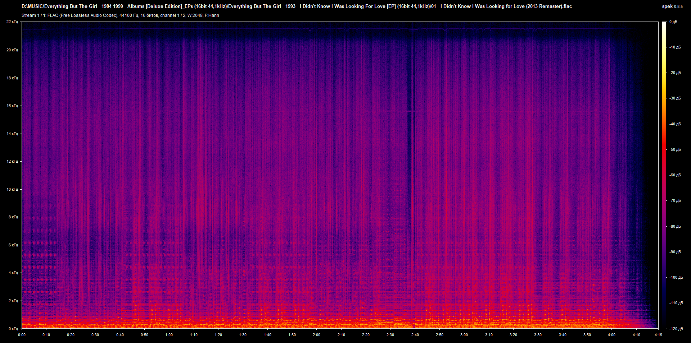691x343 pixels.
Task: Click the '-40 дБ' level scale label
Action: tap(675, 124)
